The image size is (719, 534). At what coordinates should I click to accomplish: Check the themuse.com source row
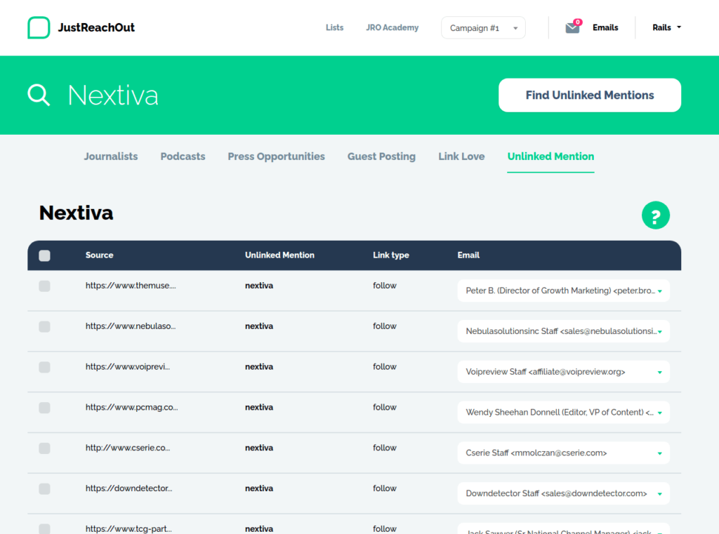click(x=44, y=286)
